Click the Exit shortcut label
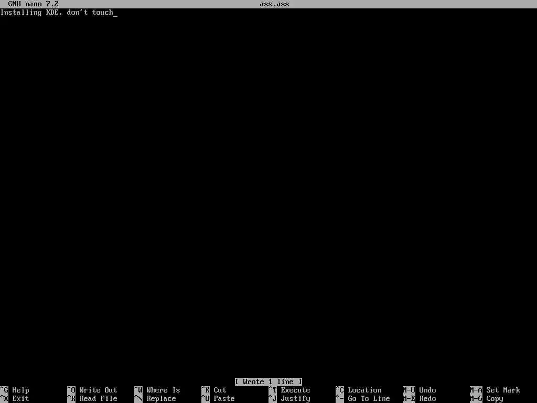Viewport: 537px width, 403px height. [x=20, y=399]
